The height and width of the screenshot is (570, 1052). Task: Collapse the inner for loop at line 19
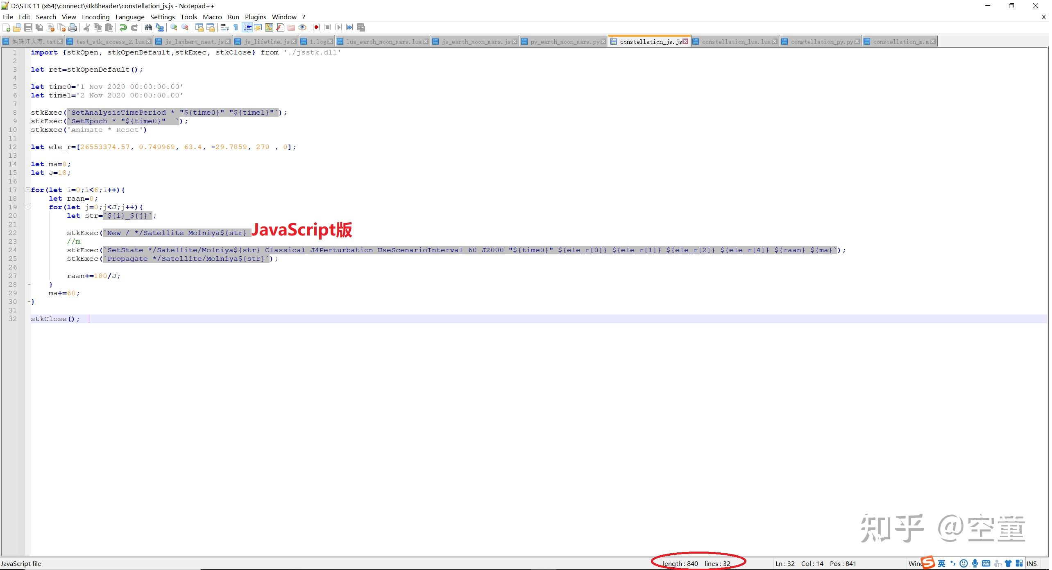[x=28, y=207]
